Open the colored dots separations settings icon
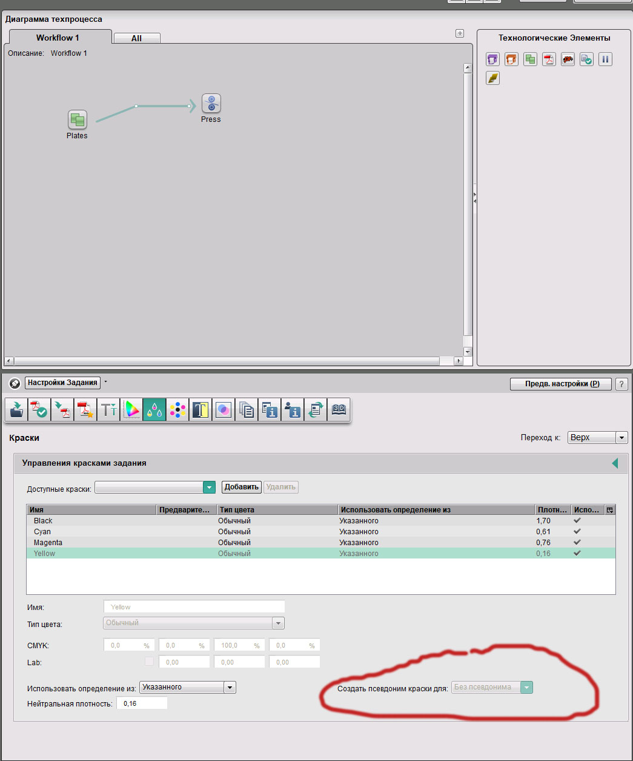Image resolution: width=633 pixels, height=761 pixels. pos(178,410)
